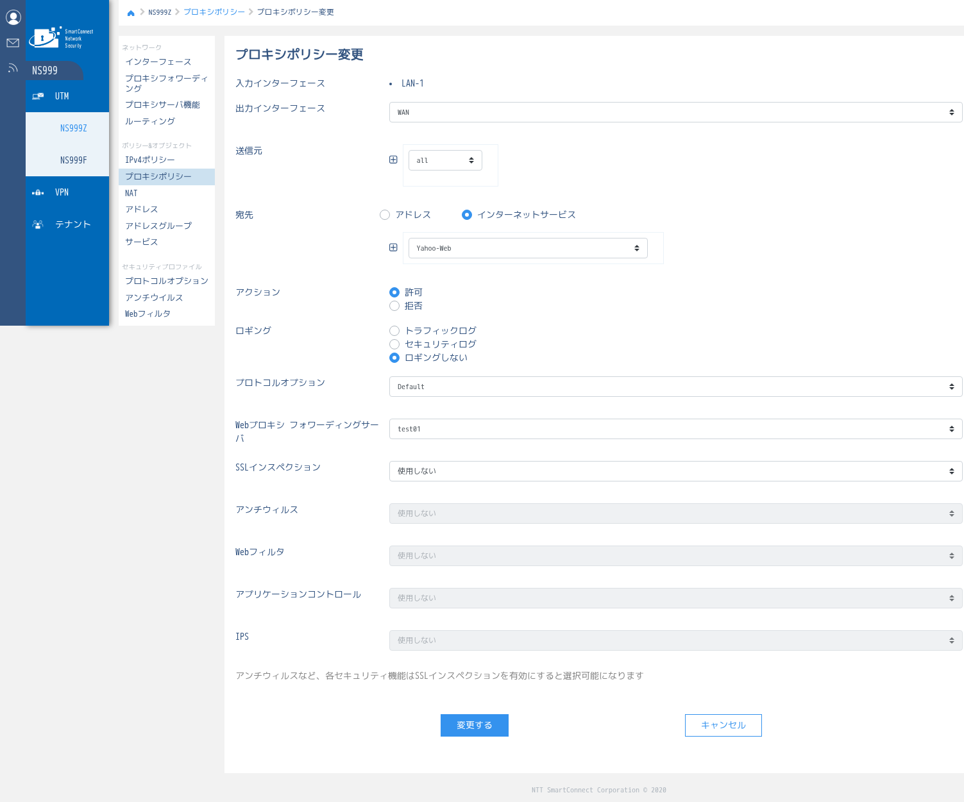Choose 許可 action radio button

coord(394,292)
